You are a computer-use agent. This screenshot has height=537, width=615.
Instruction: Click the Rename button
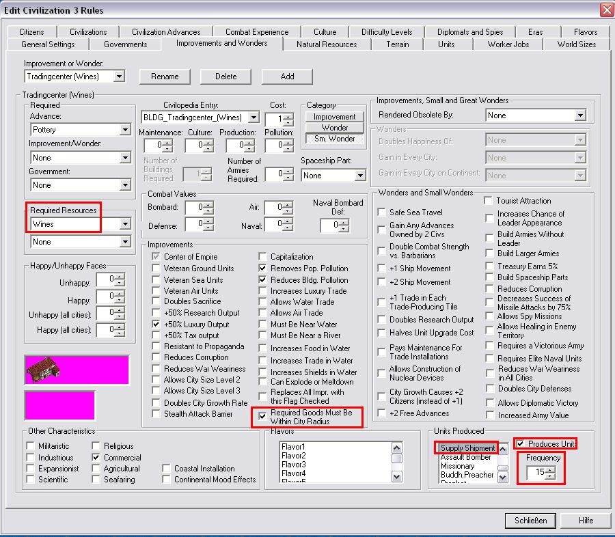(165, 77)
